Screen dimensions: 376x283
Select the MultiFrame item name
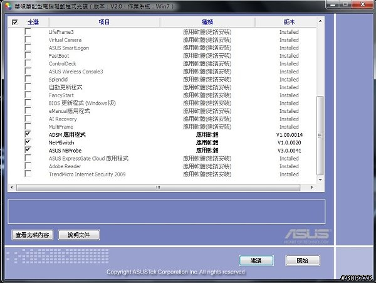[61, 127]
